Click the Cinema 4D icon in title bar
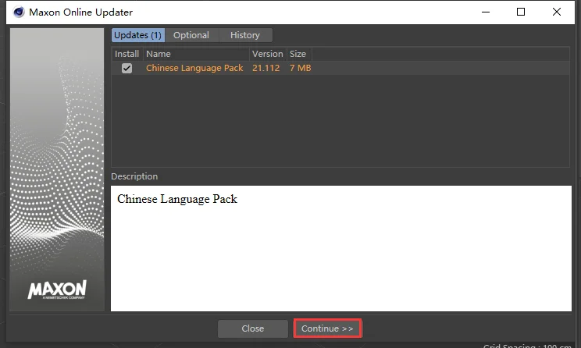Viewport: 581px width, 348px height. [18, 12]
